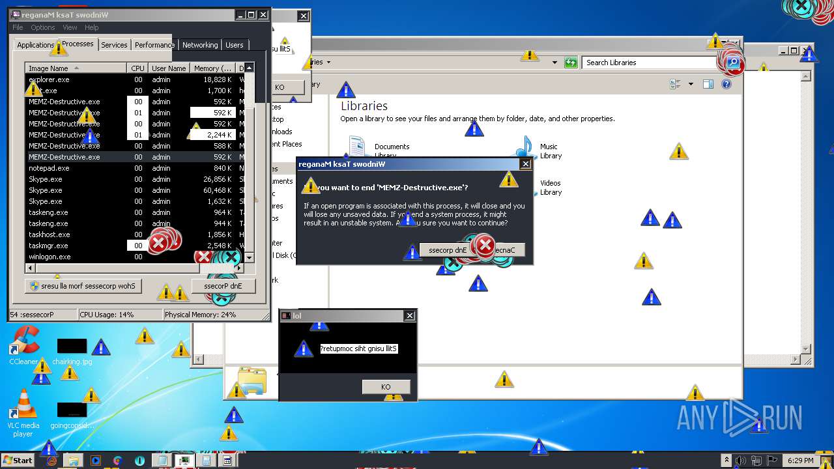Click the clock showing 6:29 PM
This screenshot has height=469, width=834.
point(800,461)
